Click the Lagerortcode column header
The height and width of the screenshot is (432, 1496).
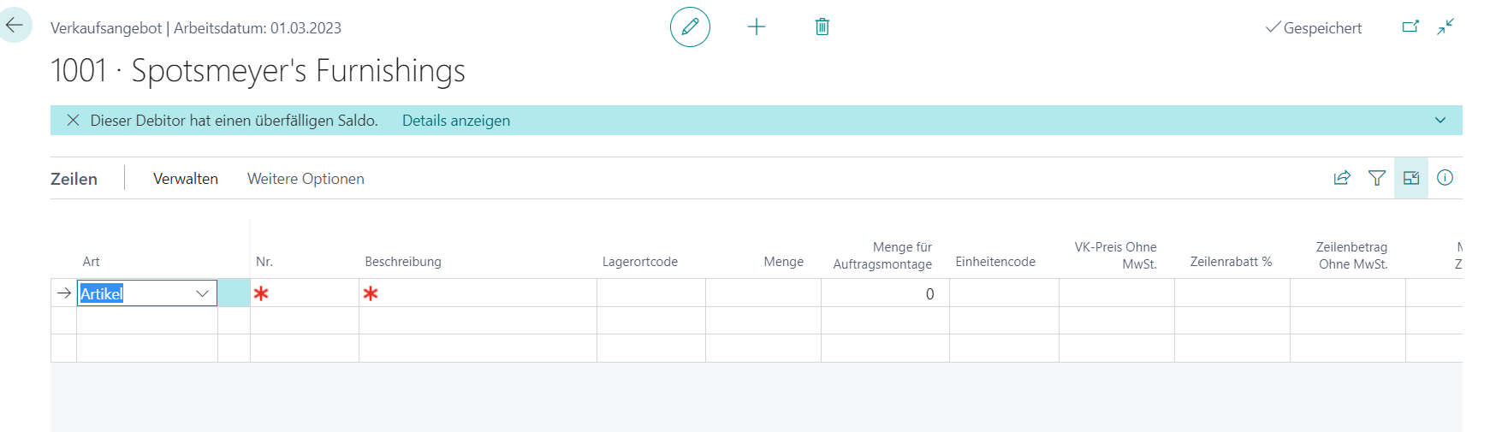(640, 262)
